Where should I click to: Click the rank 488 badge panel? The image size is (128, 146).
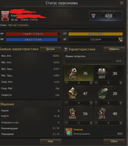pos(106,16)
